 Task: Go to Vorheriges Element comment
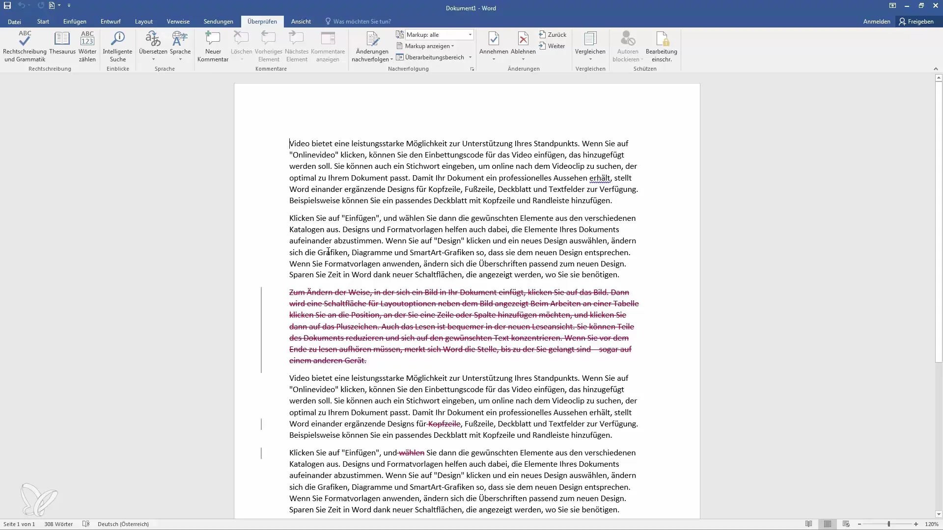click(x=269, y=47)
